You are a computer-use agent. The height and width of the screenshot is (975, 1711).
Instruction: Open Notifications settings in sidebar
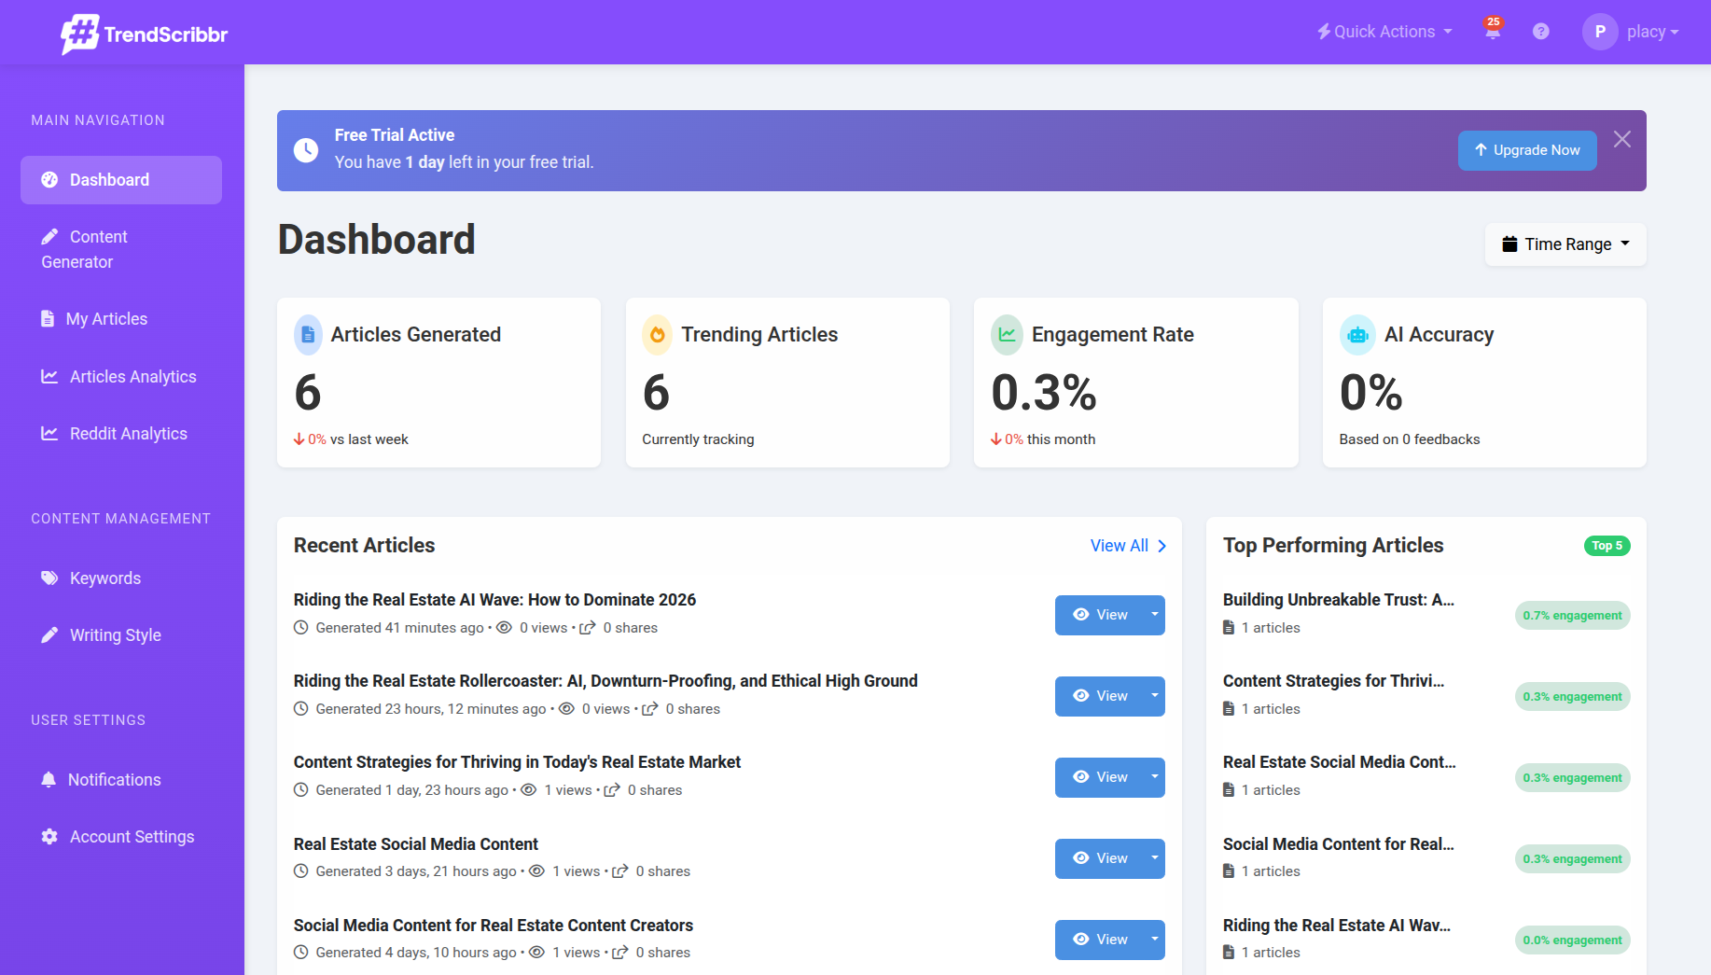121,780
